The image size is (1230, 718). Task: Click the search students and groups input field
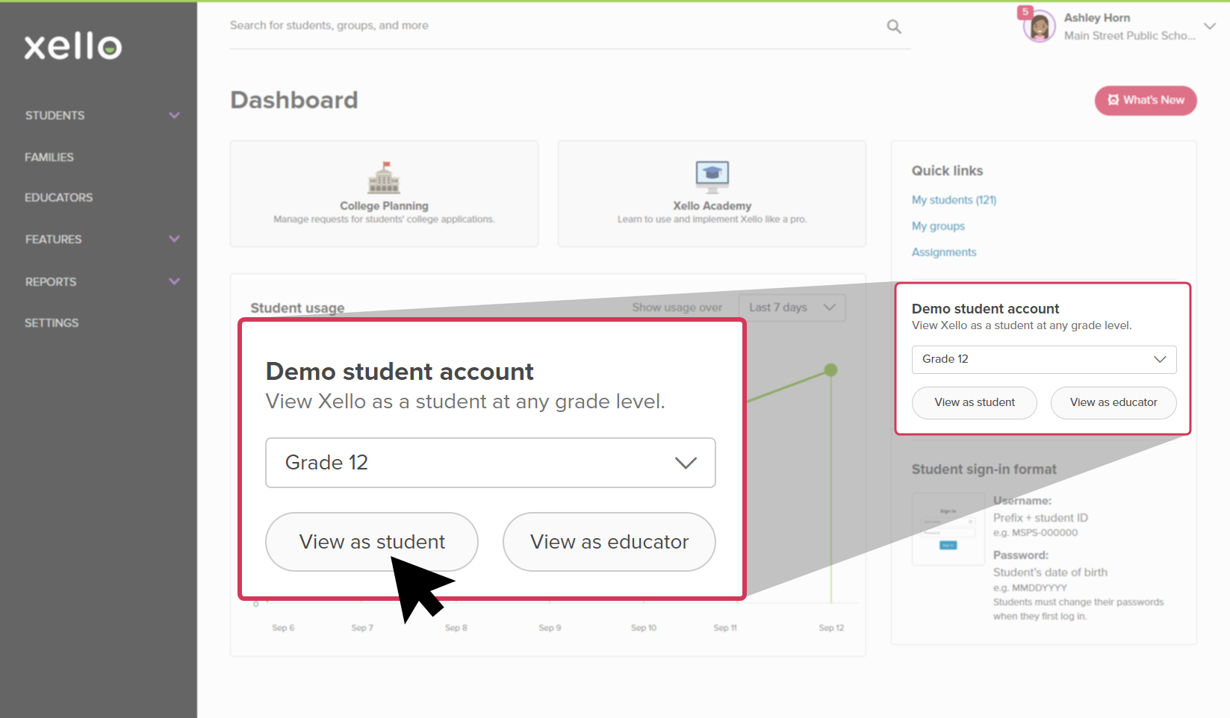(x=448, y=25)
